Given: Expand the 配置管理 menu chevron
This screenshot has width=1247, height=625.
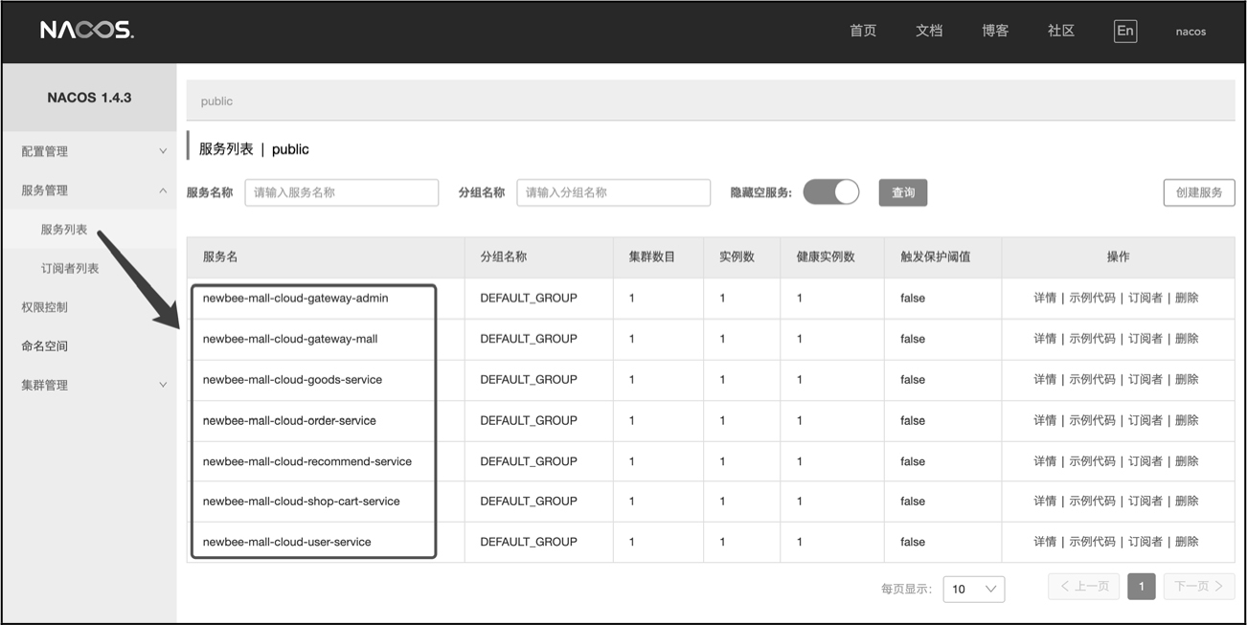Looking at the screenshot, I should coord(163,151).
